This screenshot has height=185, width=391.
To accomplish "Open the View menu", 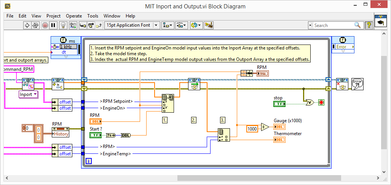I will 36,16.
